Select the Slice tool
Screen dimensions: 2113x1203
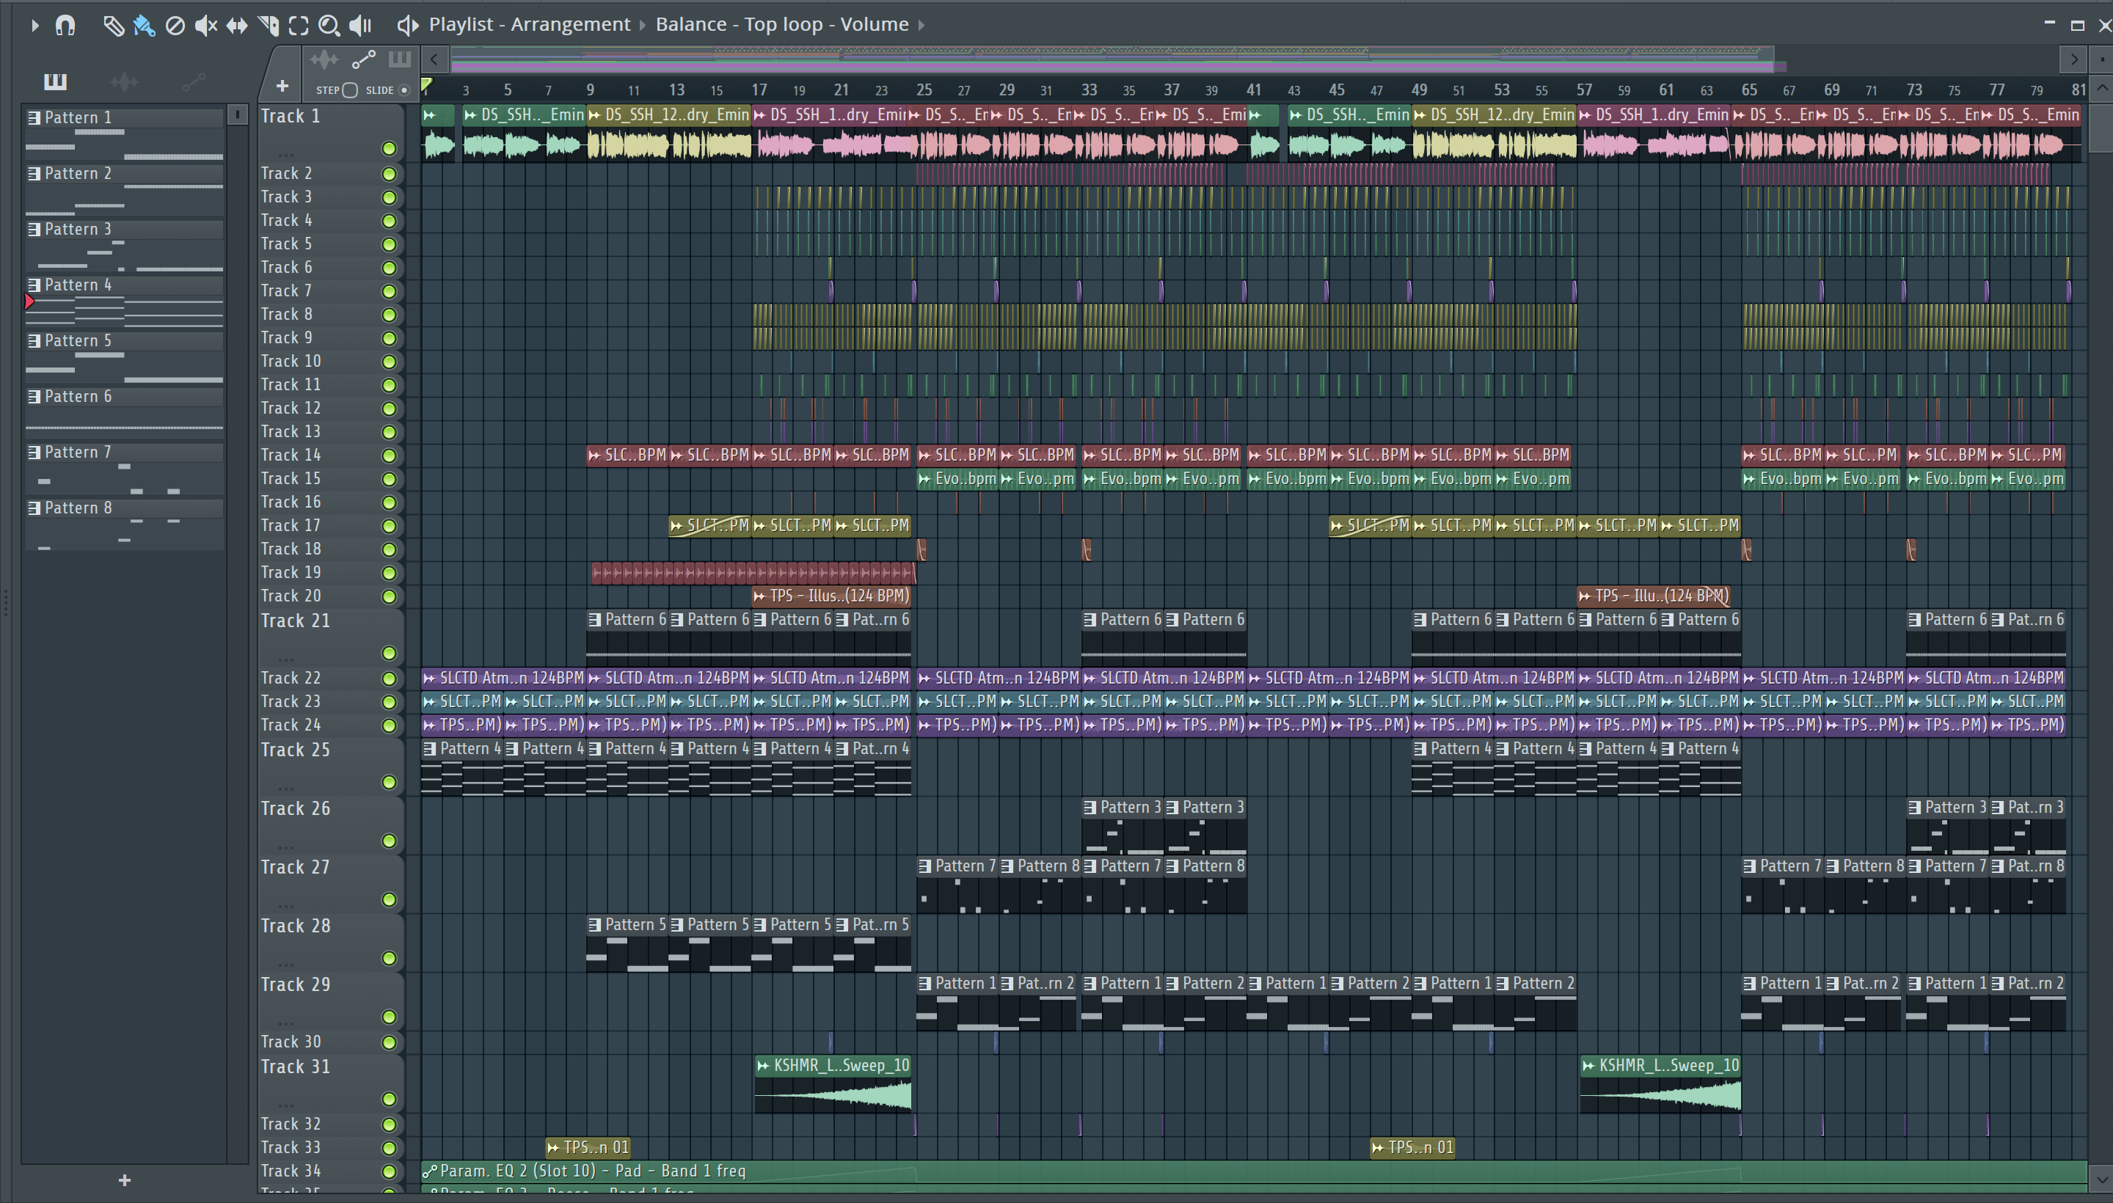(269, 26)
